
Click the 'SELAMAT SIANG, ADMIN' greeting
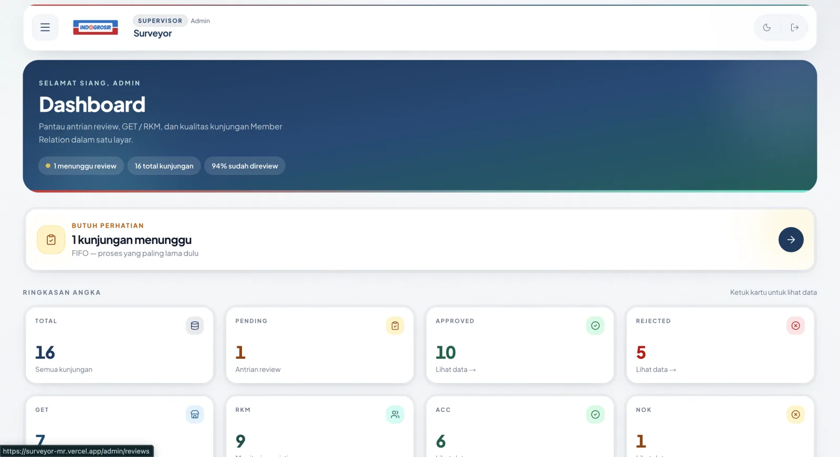click(90, 83)
